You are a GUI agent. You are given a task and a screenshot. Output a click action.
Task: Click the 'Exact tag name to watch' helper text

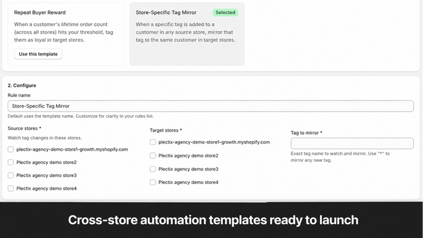click(340, 157)
